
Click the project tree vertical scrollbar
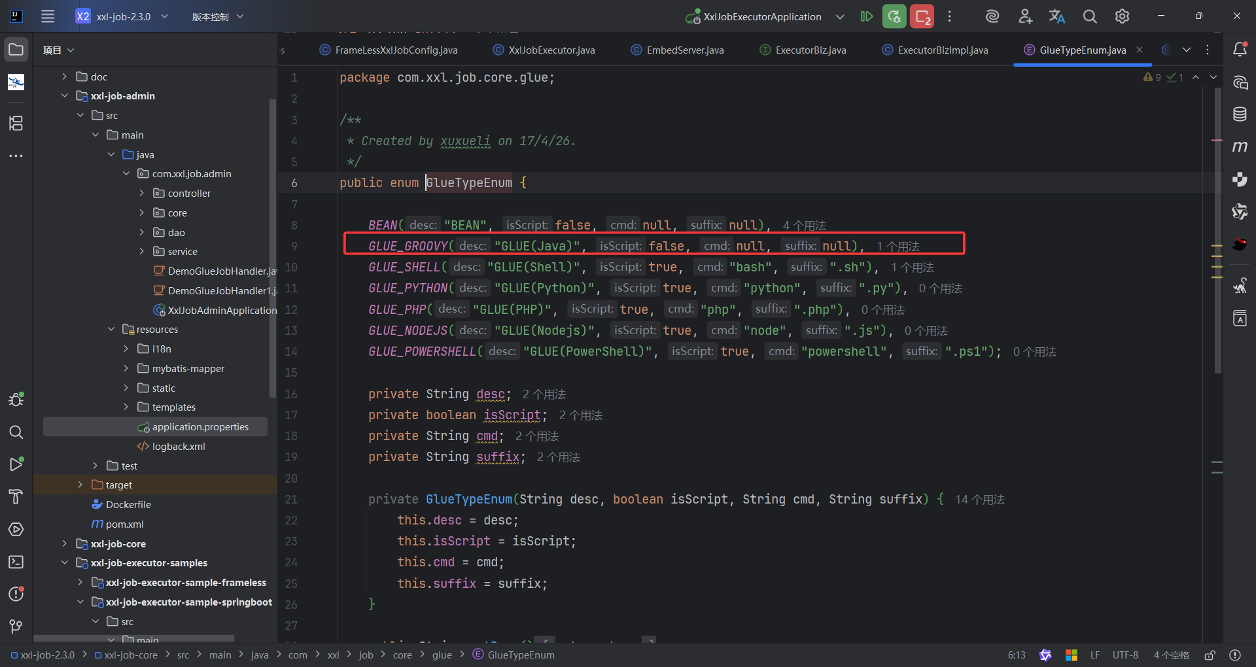pos(273,248)
